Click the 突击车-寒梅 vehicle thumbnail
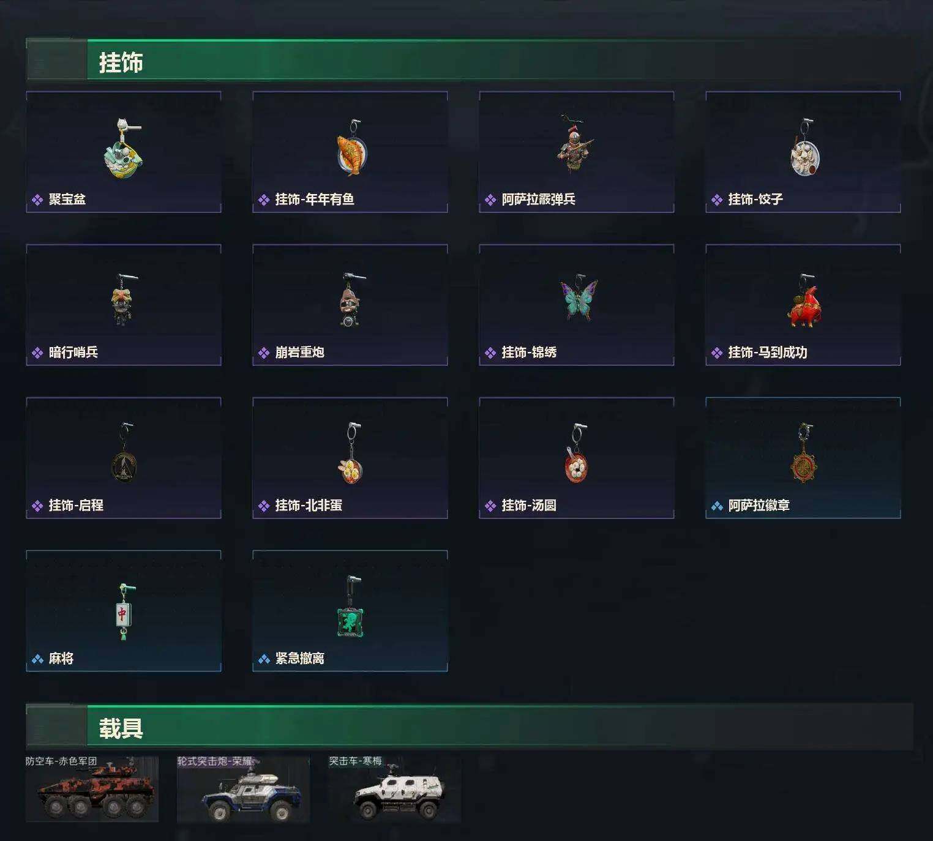This screenshot has height=841, width=933. pos(394,789)
